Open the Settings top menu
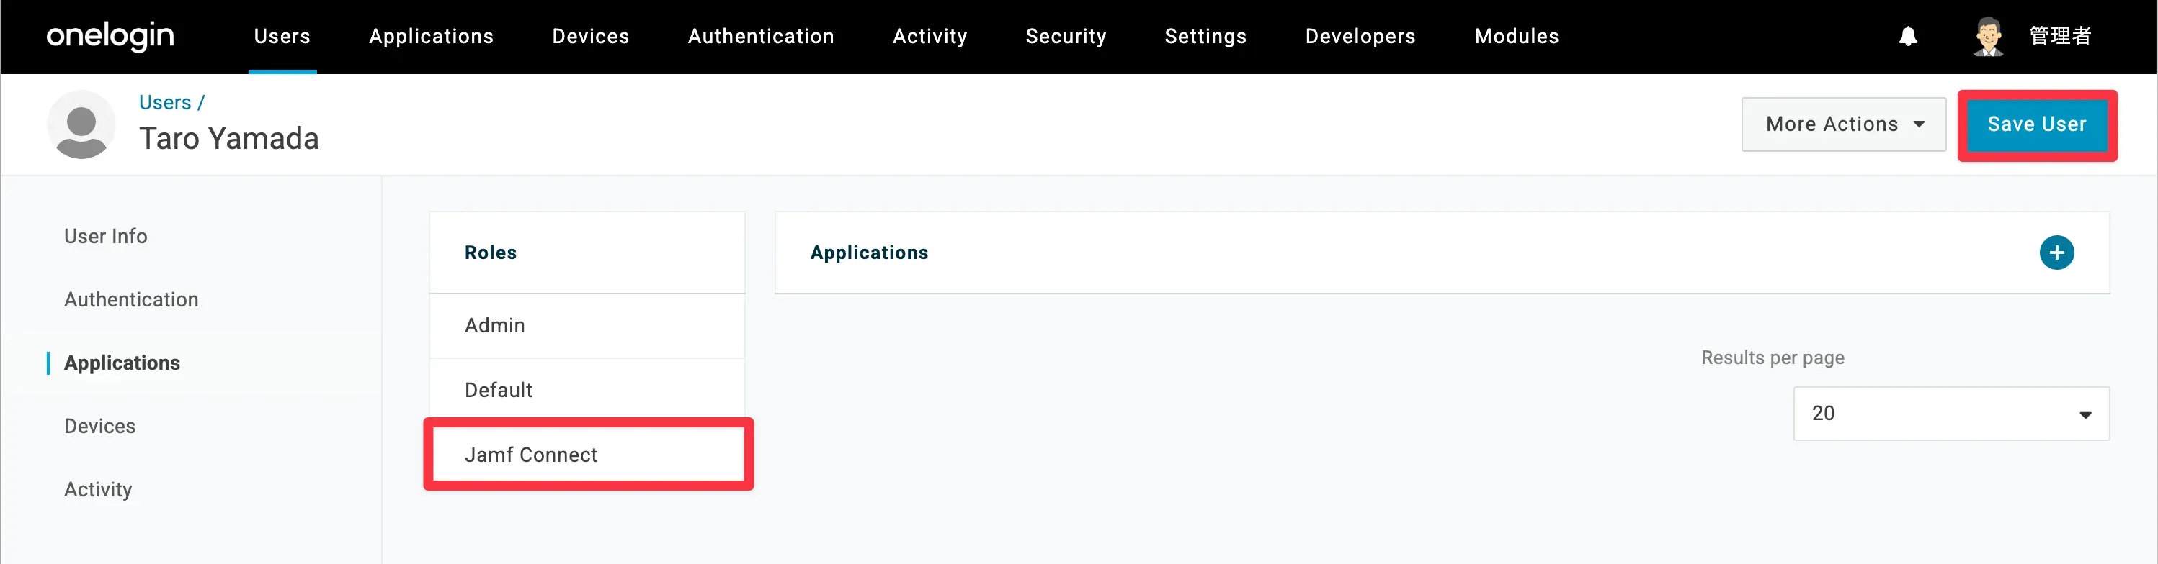The image size is (2158, 564). coord(1205,36)
